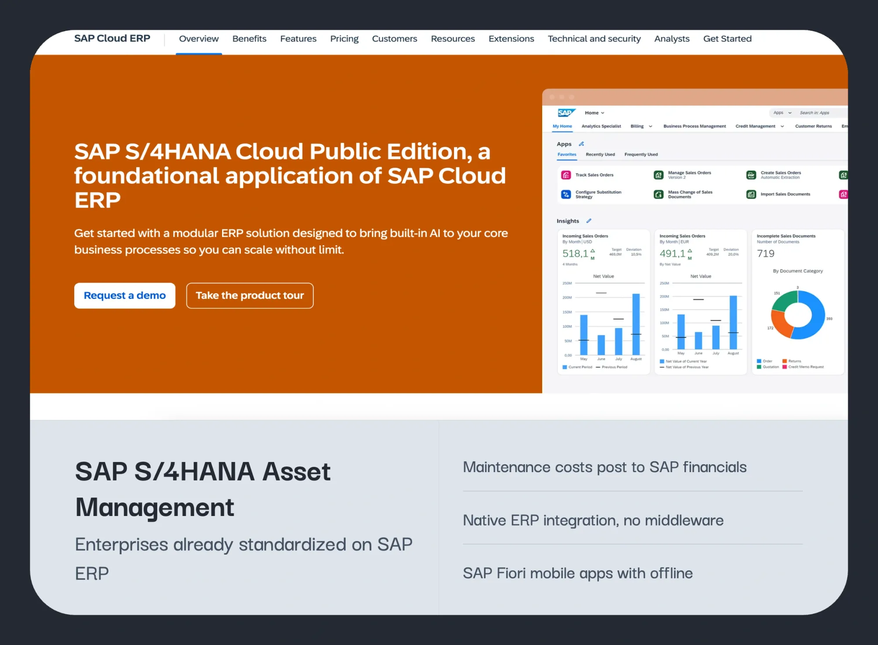The height and width of the screenshot is (645, 878).
Task: Click the pink Credit Memo Request legend square
Action: [x=784, y=367]
